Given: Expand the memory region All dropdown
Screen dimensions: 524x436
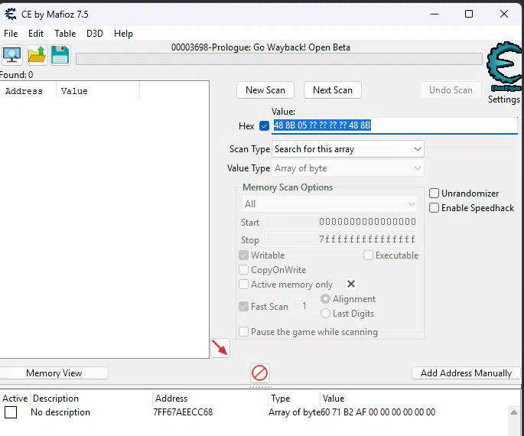Looking at the screenshot, I should (x=330, y=204).
